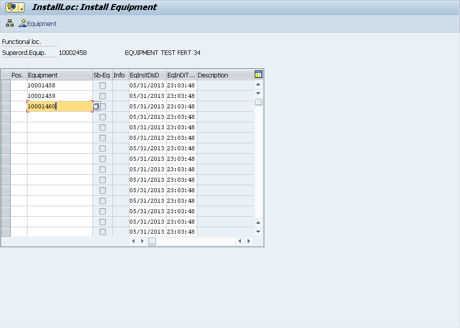Click Superord.Equip. value 10002458

pyautogui.click(x=73, y=53)
